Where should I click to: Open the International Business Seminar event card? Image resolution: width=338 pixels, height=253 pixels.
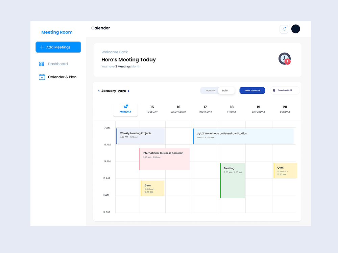164,159
